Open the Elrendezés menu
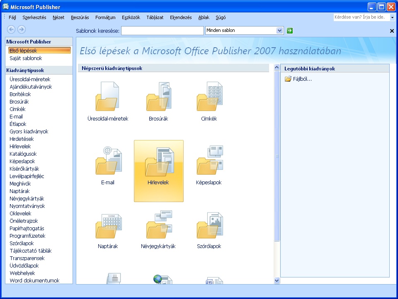This screenshot has width=398, height=299. point(181,17)
